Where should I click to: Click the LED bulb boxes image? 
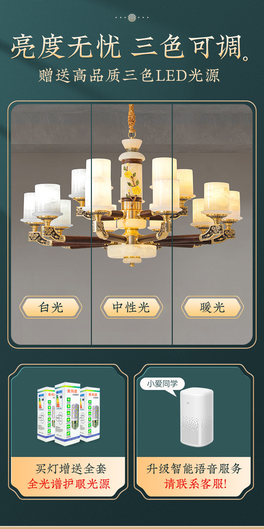(69, 414)
